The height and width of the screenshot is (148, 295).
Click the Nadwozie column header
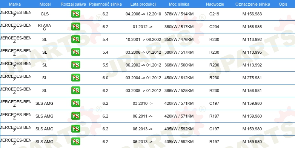click(x=215, y=4)
